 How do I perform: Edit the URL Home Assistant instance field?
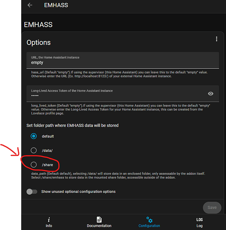pos(123,60)
